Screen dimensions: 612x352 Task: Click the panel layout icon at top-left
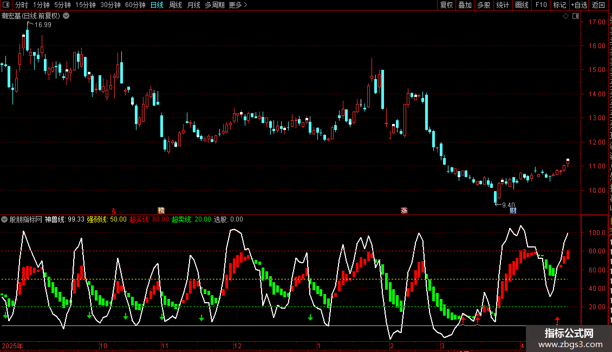point(6,5)
